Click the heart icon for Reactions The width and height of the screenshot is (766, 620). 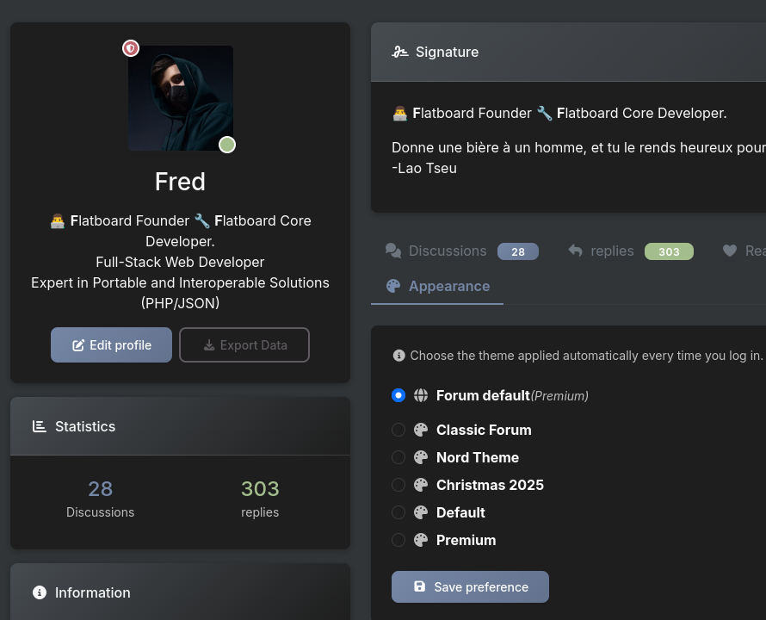point(730,251)
